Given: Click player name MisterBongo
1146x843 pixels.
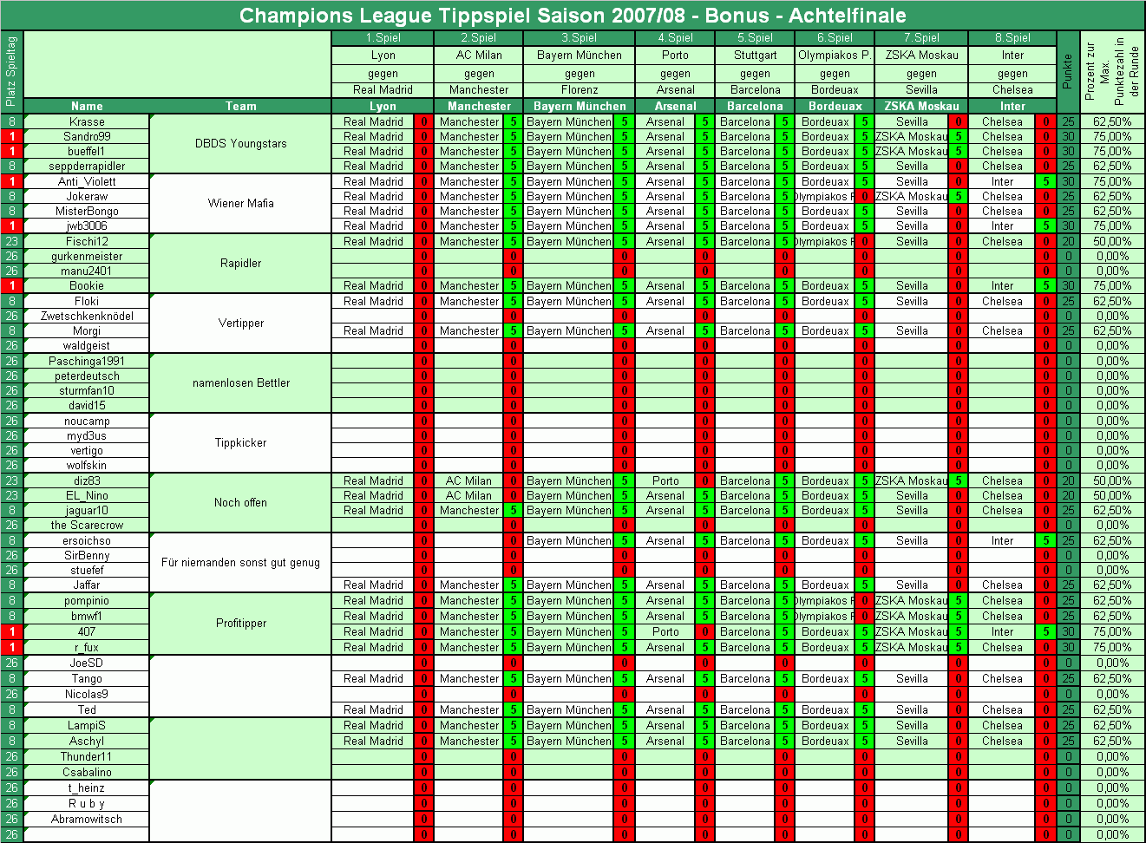Looking at the screenshot, I should point(87,212).
